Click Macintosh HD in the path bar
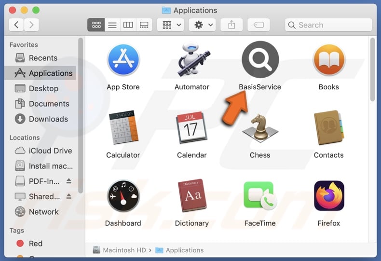The image size is (381, 261). tap(119, 250)
